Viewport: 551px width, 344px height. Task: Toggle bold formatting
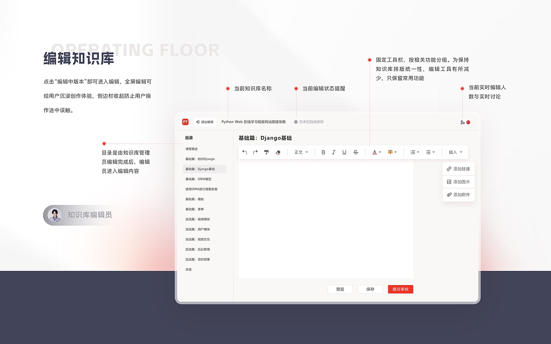coord(323,152)
